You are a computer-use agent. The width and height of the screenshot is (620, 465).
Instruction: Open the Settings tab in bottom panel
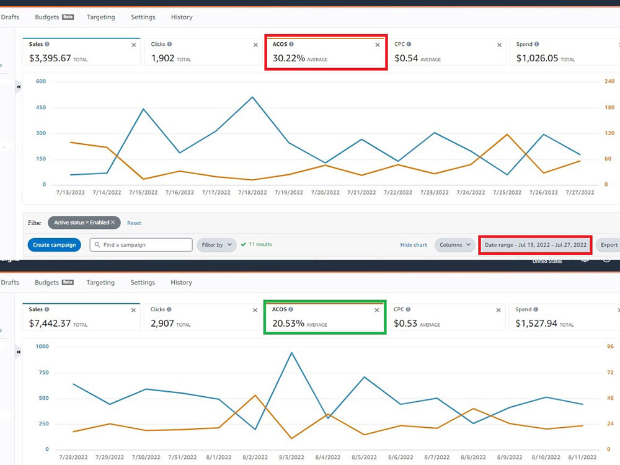(x=143, y=282)
